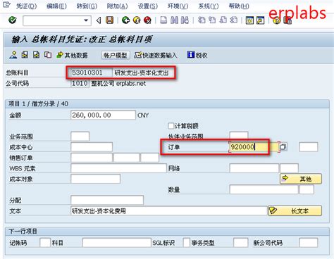Screen dimensions: 334x259
Task: Click the 事务类型 input field
Action: pos(241,243)
